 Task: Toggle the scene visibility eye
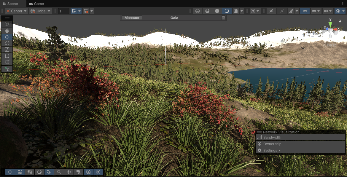[305, 11]
